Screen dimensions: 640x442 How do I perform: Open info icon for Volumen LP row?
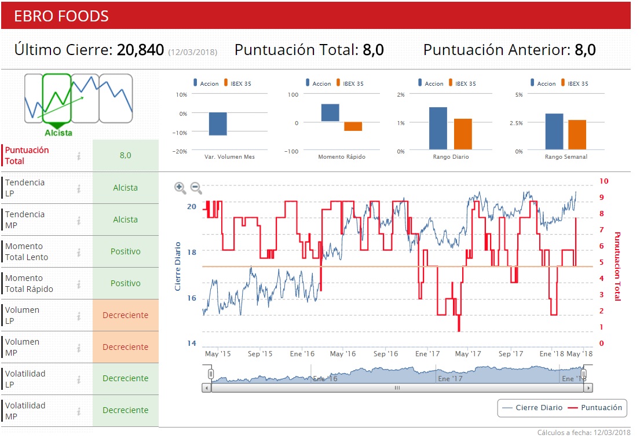pyautogui.click(x=79, y=316)
